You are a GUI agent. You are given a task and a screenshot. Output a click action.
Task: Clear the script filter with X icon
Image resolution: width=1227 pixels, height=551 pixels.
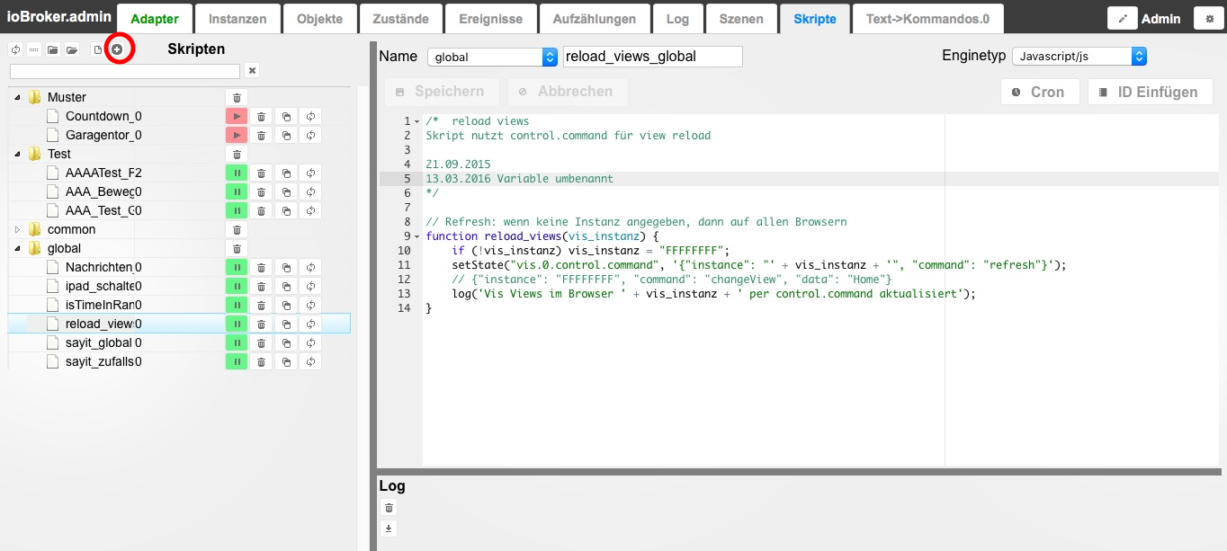pyautogui.click(x=253, y=70)
